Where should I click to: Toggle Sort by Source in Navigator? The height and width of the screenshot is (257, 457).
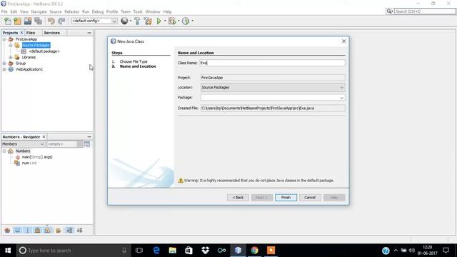[79, 230]
